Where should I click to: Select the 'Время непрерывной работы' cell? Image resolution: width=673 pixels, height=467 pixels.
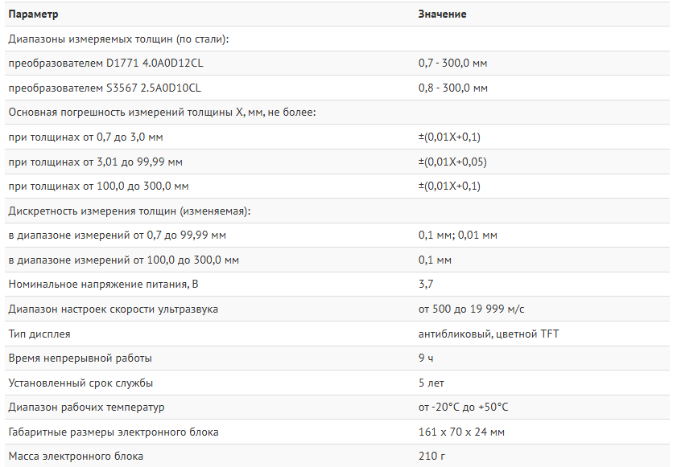click(x=80, y=358)
